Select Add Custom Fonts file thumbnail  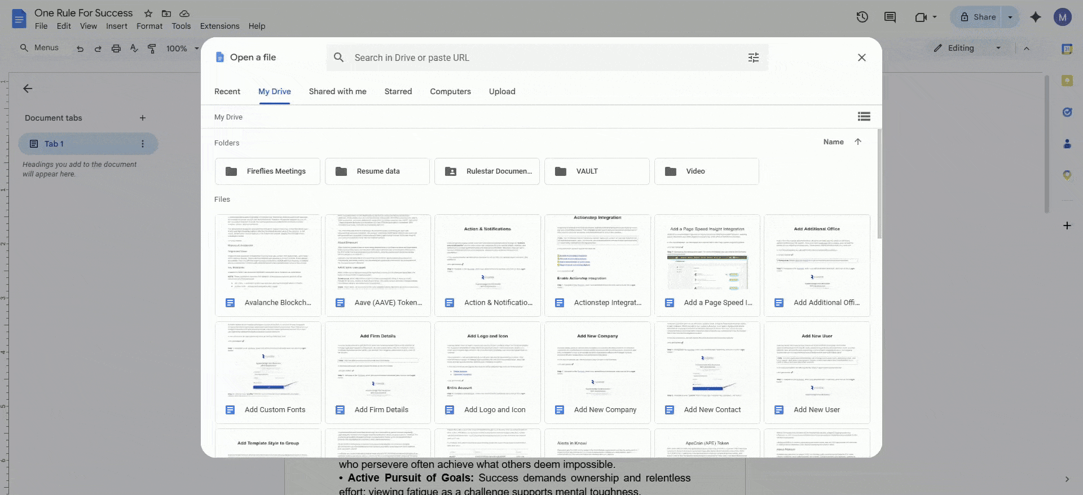coord(268,373)
